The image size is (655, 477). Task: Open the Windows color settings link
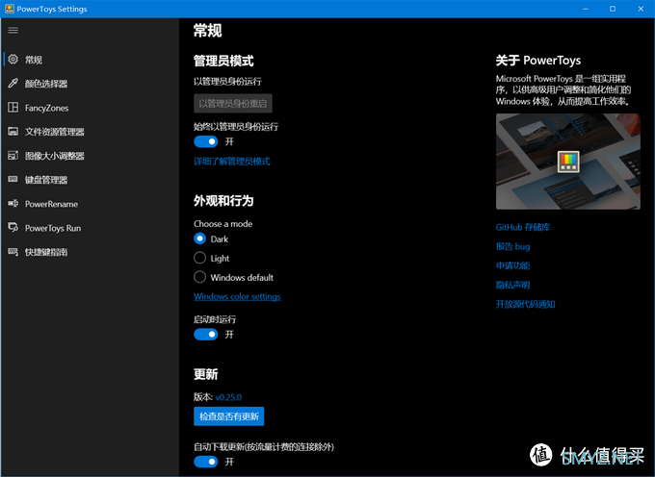(x=237, y=296)
